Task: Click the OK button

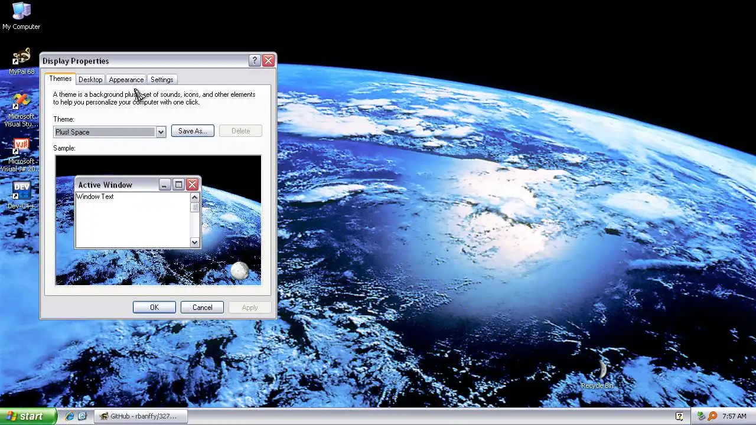Action: pyautogui.click(x=154, y=308)
